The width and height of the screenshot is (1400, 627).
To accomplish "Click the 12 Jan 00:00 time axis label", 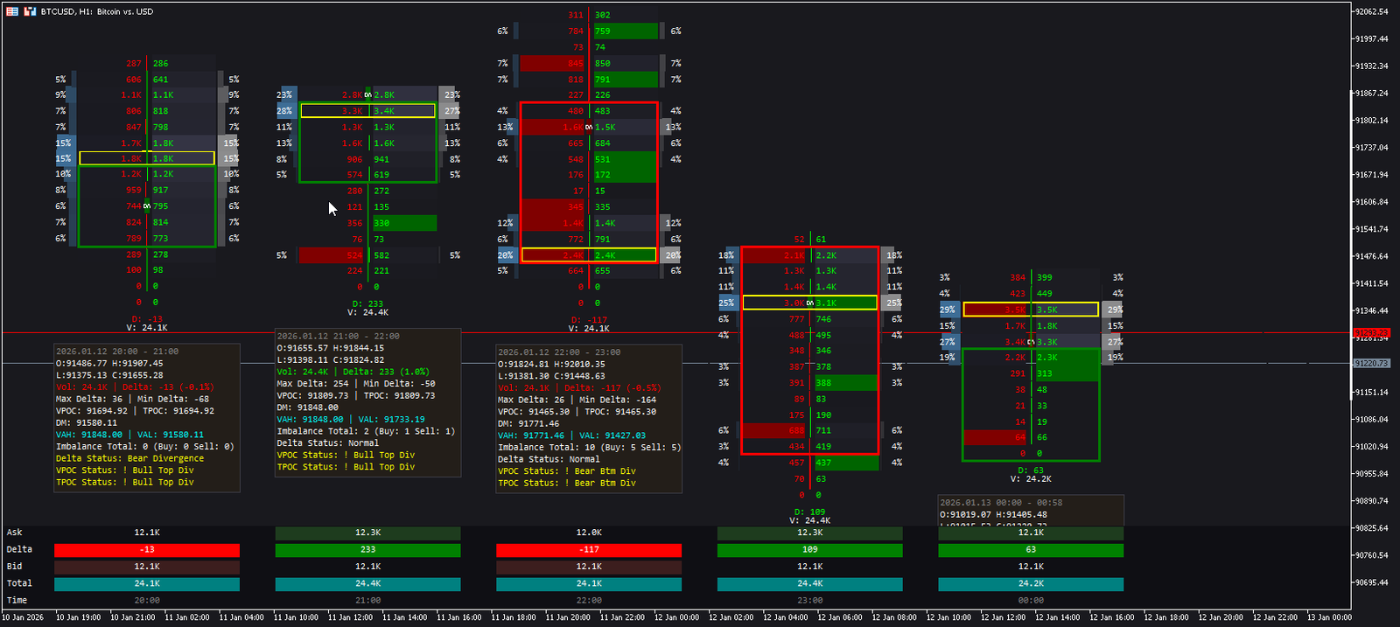I will [x=676, y=617].
